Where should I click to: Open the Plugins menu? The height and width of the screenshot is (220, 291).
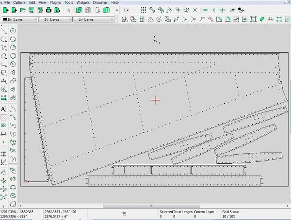[x=56, y=2]
